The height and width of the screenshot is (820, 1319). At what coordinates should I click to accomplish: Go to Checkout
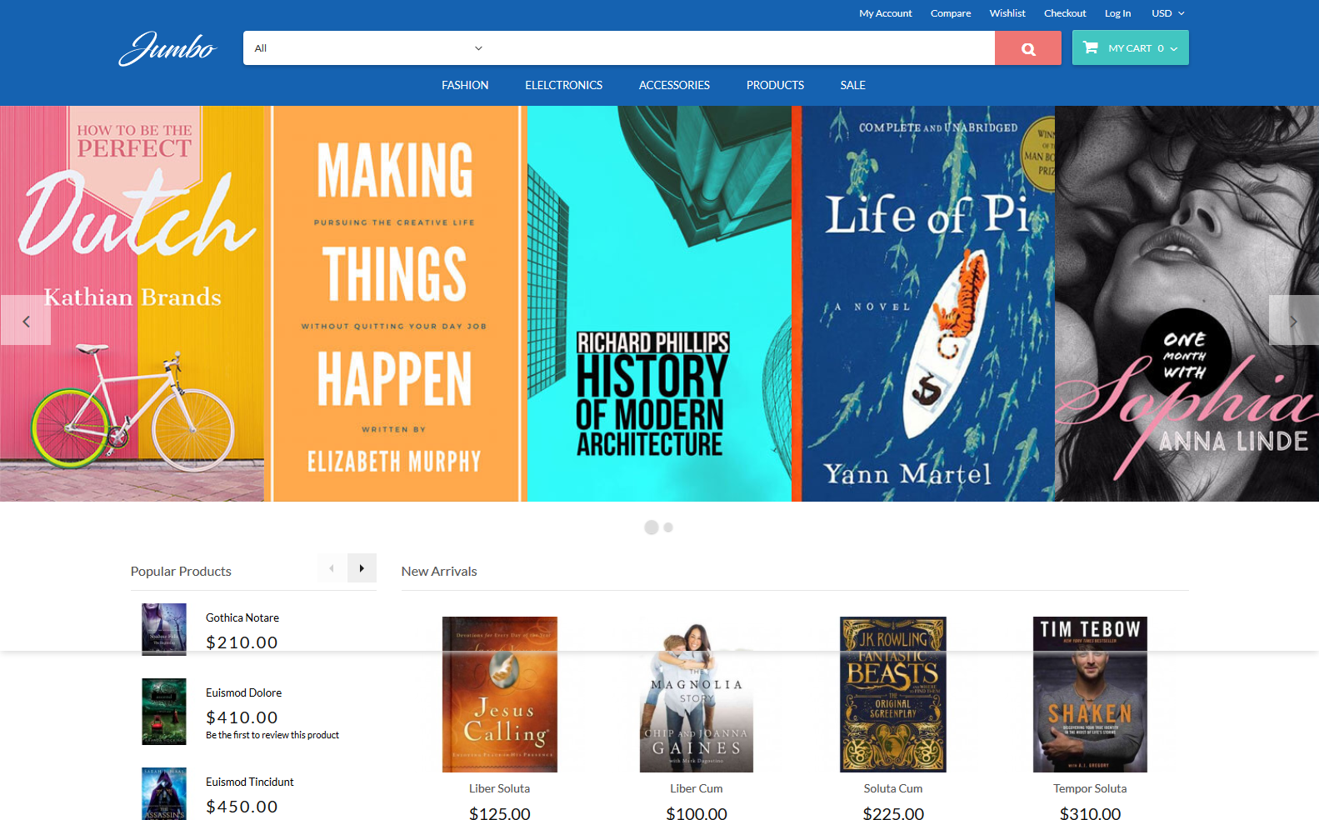point(1065,13)
